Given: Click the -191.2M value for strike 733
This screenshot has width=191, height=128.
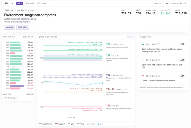Looking at the screenshot, I should [x=29, y=86].
